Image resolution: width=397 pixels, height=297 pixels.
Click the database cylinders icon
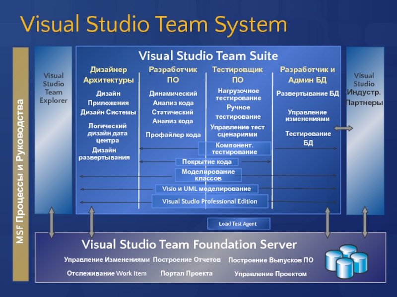pos(346,261)
